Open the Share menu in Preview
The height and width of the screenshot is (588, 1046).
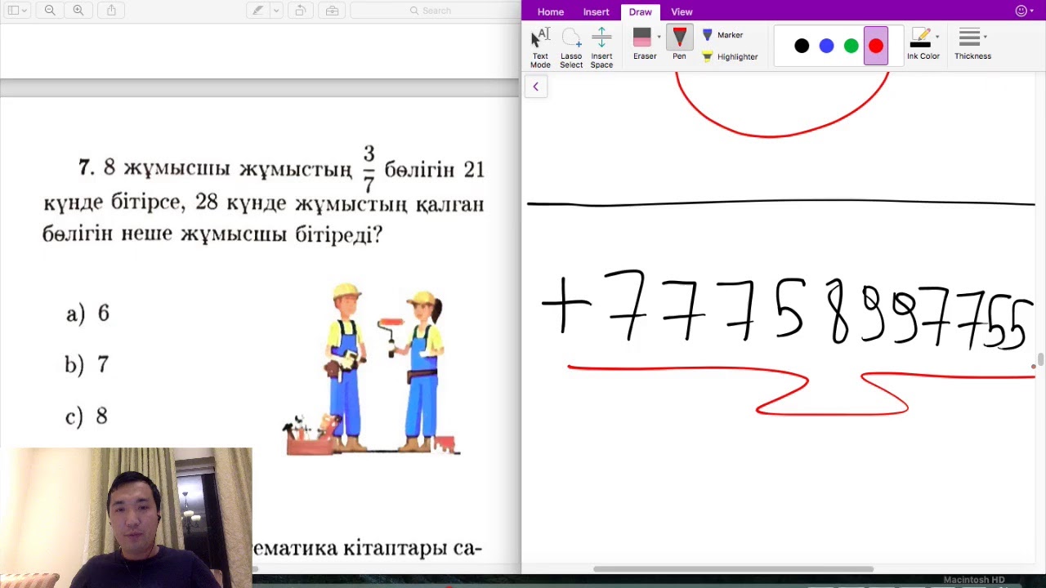click(x=111, y=11)
